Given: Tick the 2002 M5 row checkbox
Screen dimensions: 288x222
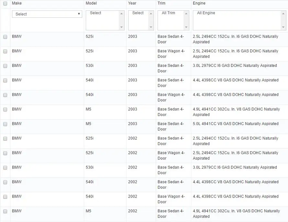Looking at the screenshot, I should point(5,211).
